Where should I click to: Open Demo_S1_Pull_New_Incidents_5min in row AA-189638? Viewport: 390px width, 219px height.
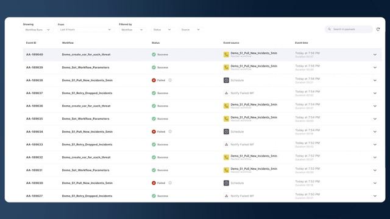87,80
